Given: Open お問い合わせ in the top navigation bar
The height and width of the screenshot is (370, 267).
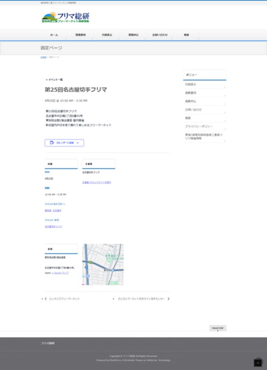Looking at the screenshot, I should click(160, 35).
